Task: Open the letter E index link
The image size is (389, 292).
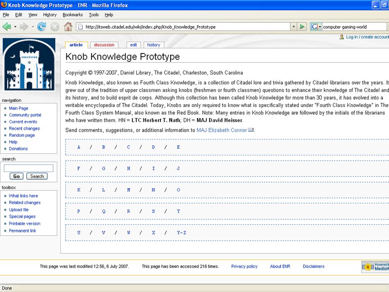Action: click(x=178, y=147)
